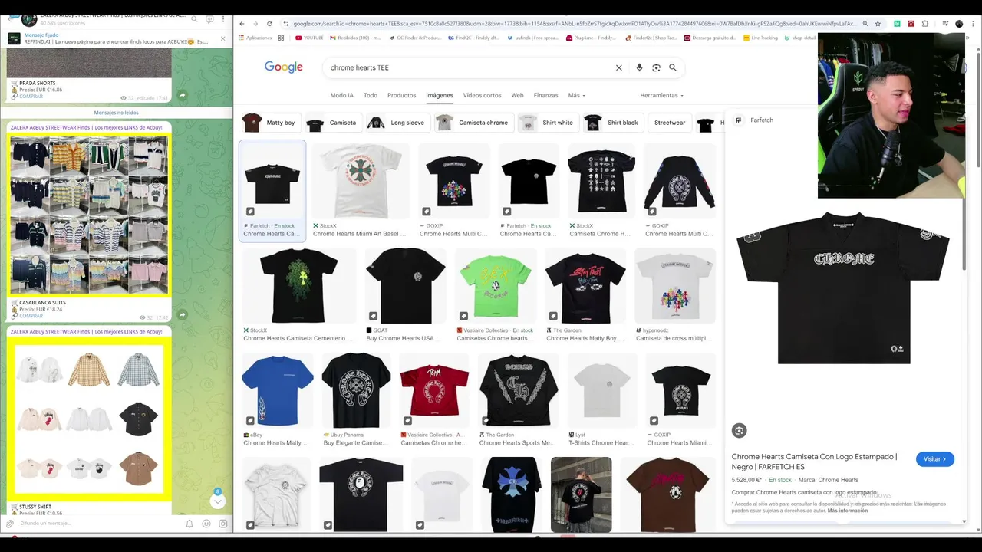Viewport: 982px width, 552px height.
Task: Attach a file in Telegram
Action: [x=10, y=524]
